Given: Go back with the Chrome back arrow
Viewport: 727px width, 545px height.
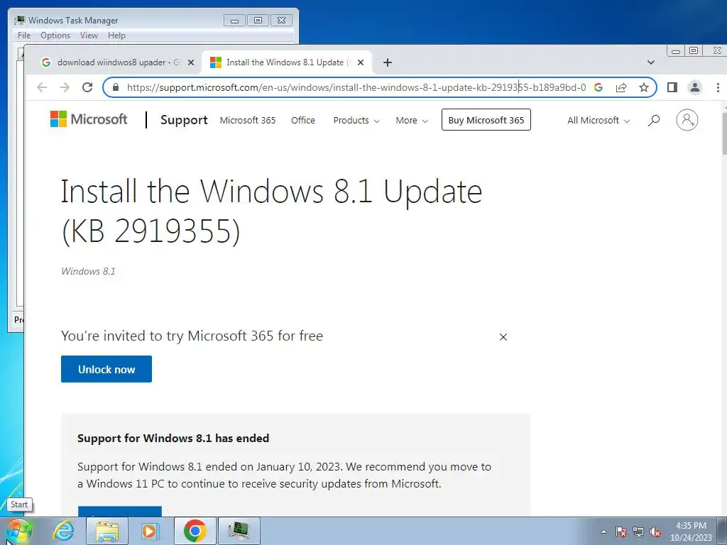Looking at the screenshot, I should [x=42, y=87].
